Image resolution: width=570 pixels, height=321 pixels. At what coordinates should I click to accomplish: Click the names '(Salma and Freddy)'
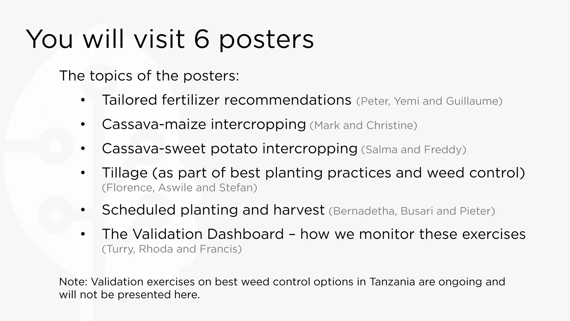pos(413,150)
